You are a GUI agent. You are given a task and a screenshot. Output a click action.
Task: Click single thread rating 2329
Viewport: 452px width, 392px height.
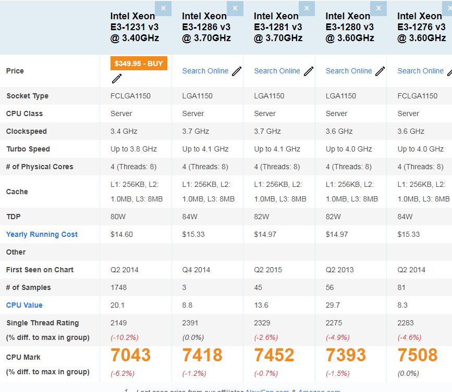coord(262,323)
